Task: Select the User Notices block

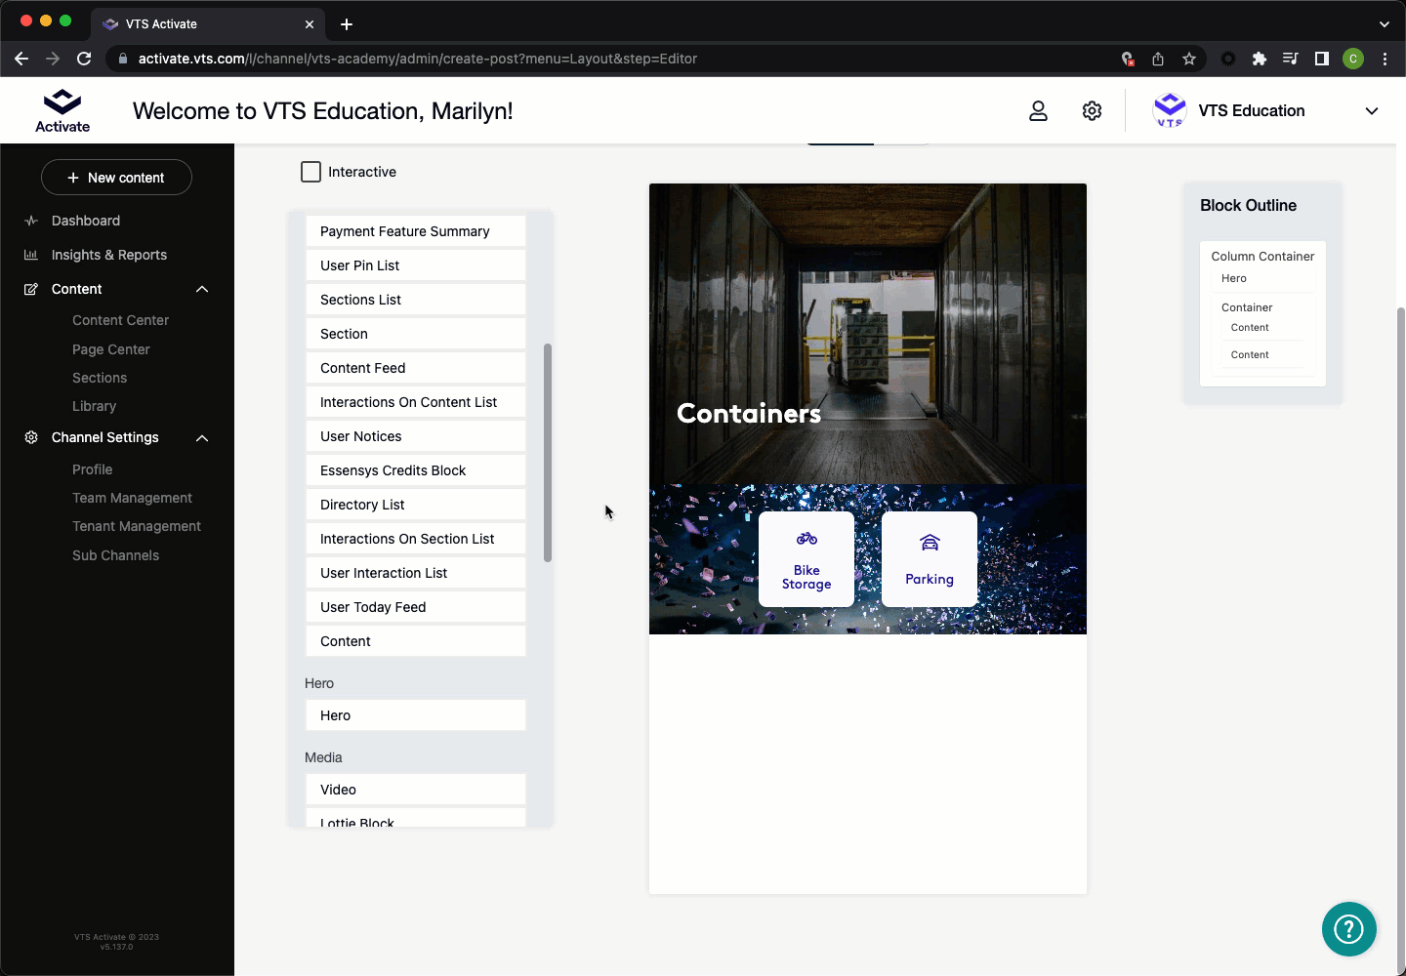Action: [416, 436]
